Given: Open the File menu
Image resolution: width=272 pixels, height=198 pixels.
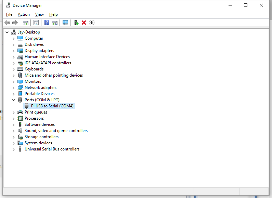Looking at the screenshot, I should click(x=9, y=14).
